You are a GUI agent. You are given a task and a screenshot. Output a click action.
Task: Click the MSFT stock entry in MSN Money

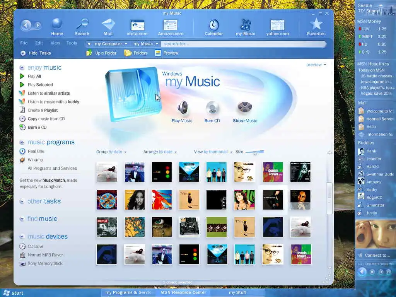coord(373,37)
